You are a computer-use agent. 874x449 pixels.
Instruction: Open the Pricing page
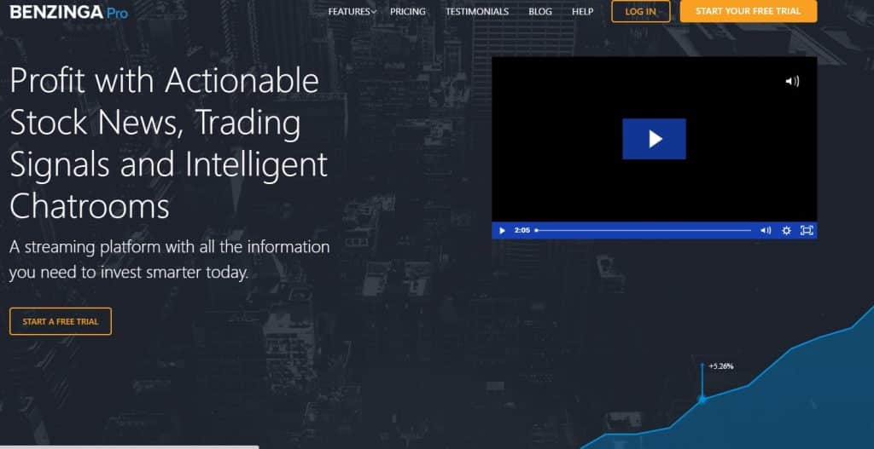[408, 12]
